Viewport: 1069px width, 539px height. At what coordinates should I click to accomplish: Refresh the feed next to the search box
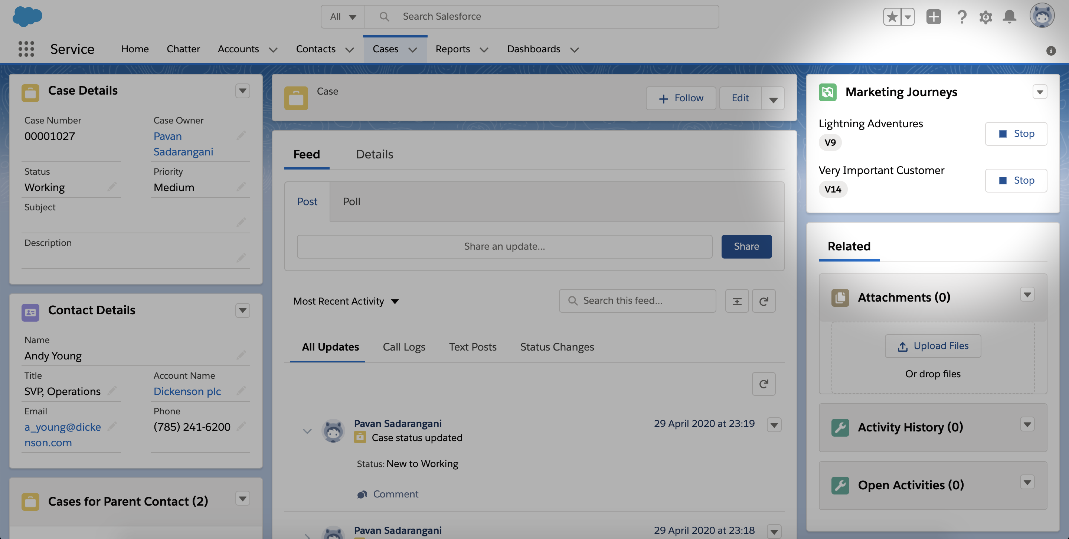(x=764, y=301)
